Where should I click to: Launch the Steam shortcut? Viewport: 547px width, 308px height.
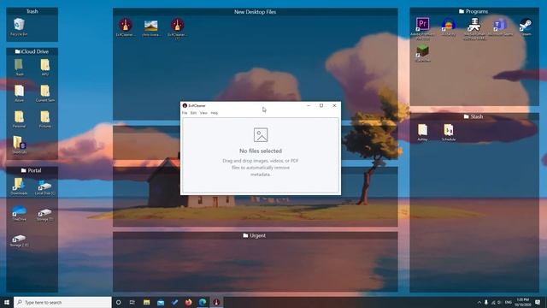coord(526,27)
